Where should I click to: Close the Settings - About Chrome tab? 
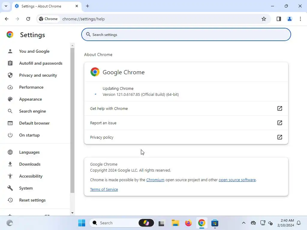click(77, 6)
